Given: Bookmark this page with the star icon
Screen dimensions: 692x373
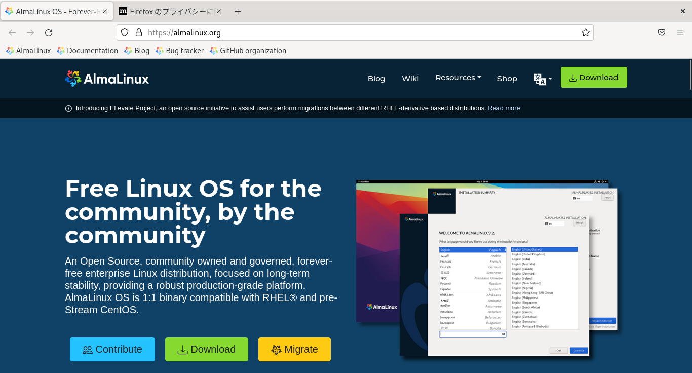Looking at the screenshot, I should coord(586,32).
